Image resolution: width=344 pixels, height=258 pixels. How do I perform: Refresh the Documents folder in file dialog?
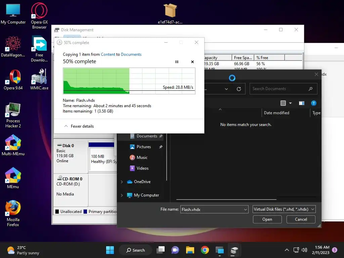tap(239, 89)
